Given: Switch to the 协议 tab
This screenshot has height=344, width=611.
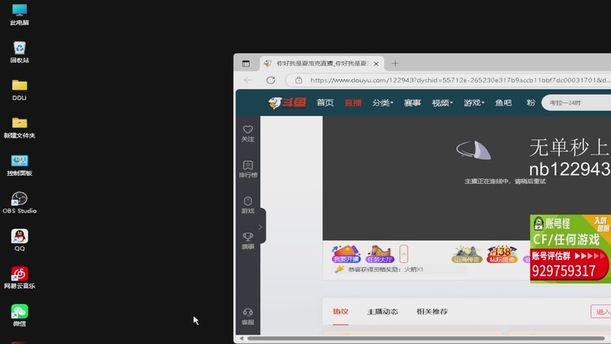Looking at the screenshot, I should click(341, 311).
